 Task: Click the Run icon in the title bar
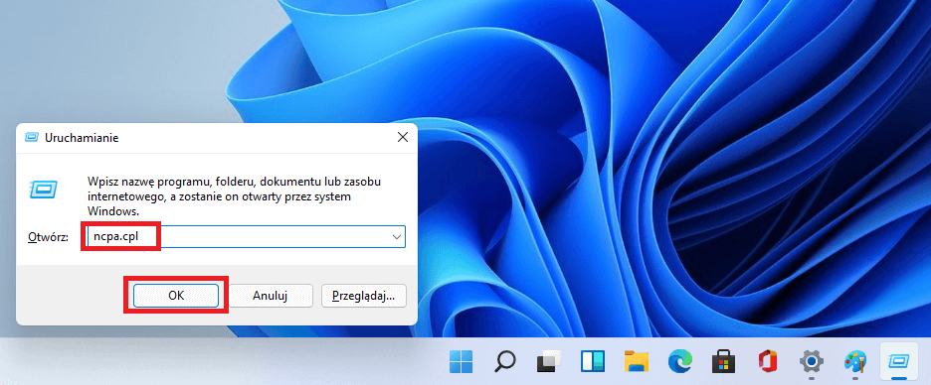coord(32,137)
